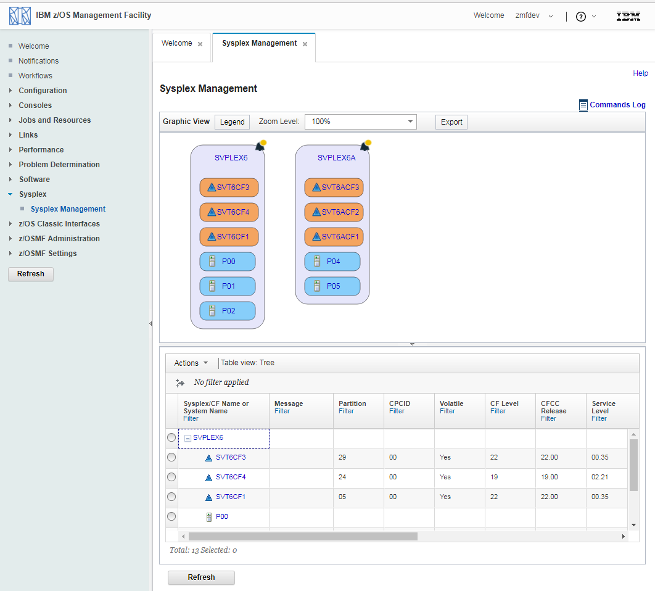
Task: Select the SVPLEX6 row radio button
Action: coord(171,437)
